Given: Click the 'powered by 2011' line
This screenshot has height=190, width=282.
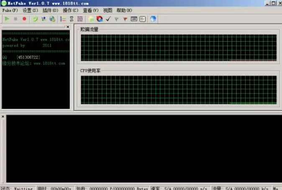Looking at the screenshot, I should (27, 45).
